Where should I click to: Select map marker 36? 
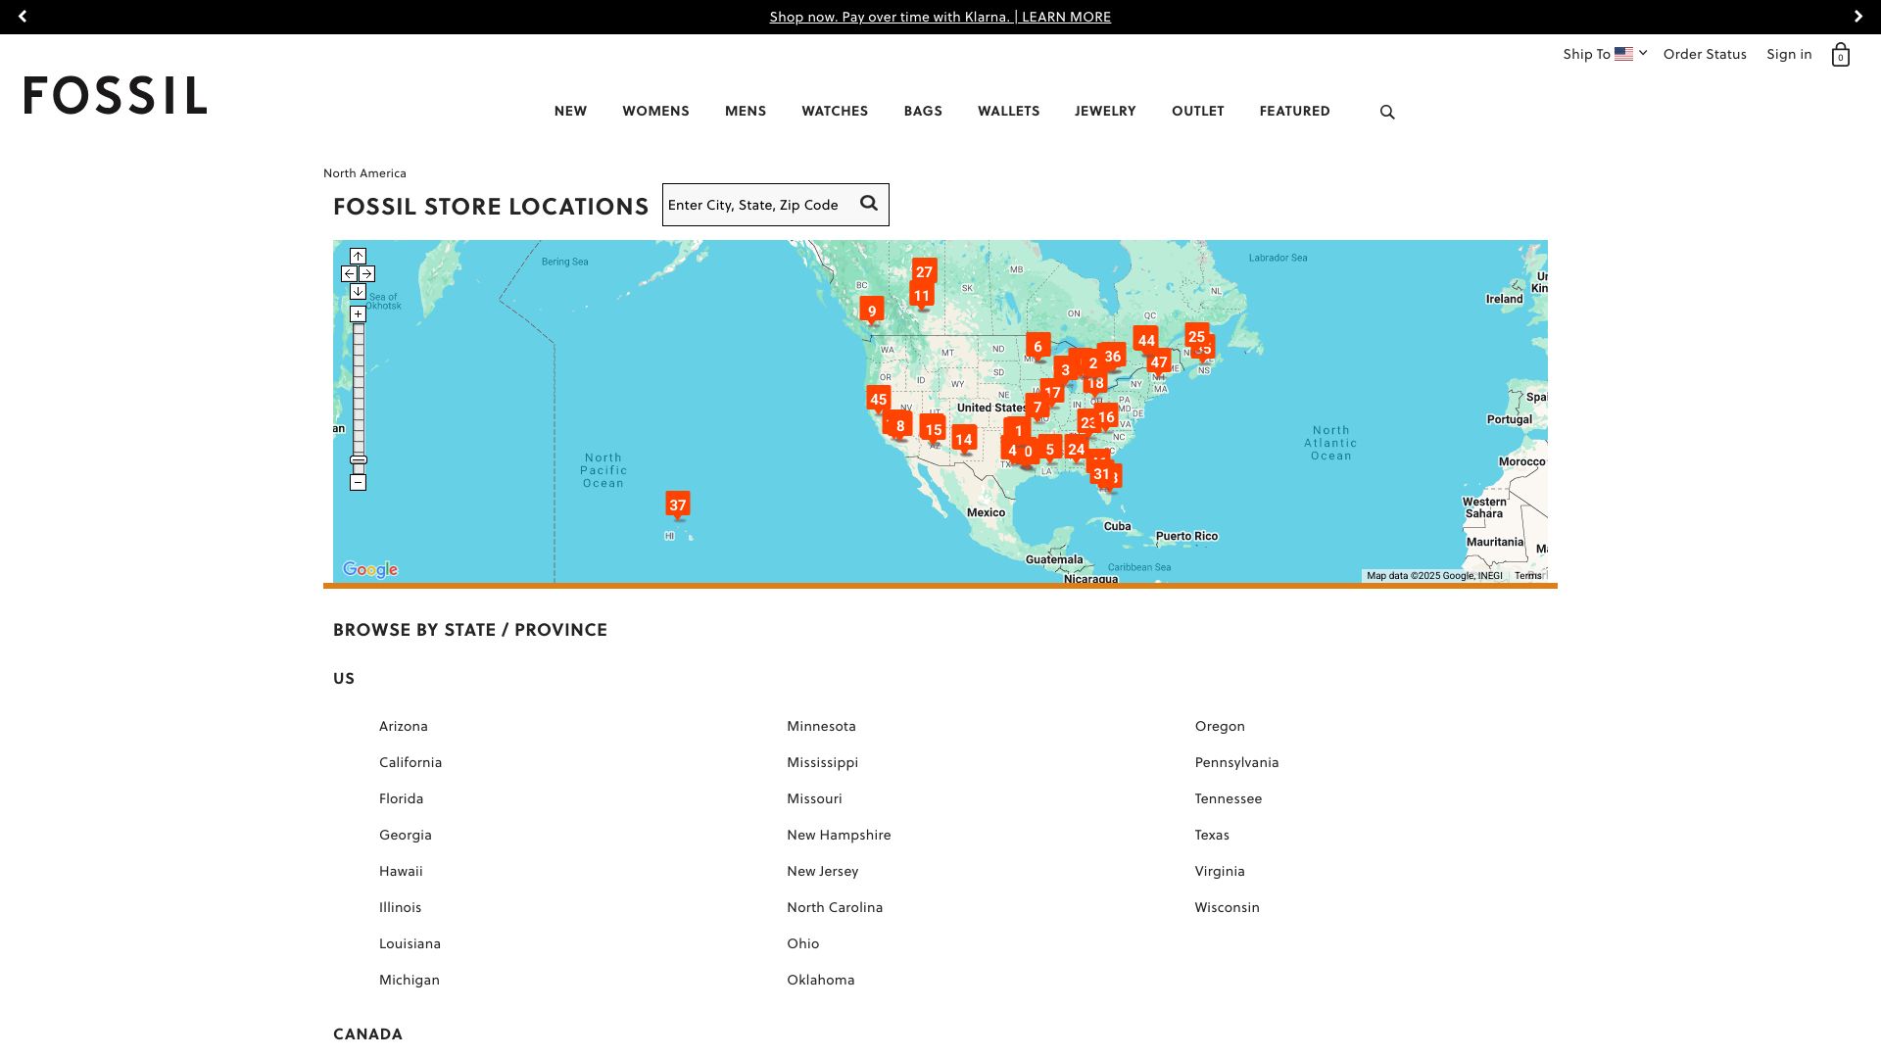coord(1112,356)
